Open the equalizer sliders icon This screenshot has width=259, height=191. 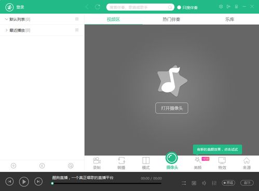tap(214, 183)
